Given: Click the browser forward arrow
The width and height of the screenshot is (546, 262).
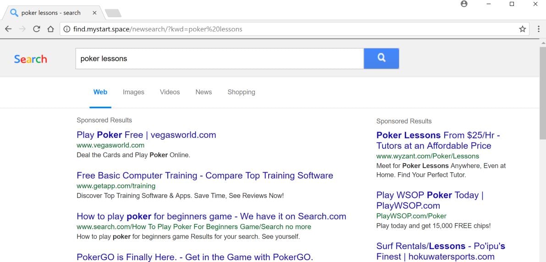Looking at the screenshot, I should [x=22, y=29].
